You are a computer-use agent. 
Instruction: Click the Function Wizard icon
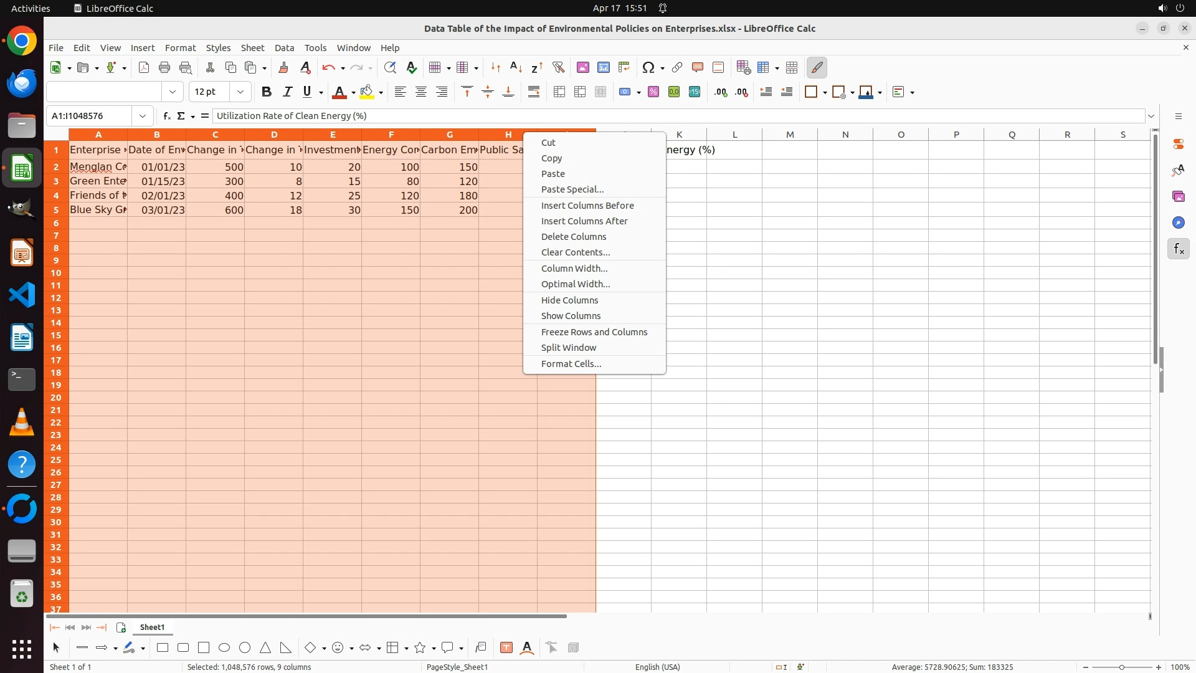[x=166, y=116]
